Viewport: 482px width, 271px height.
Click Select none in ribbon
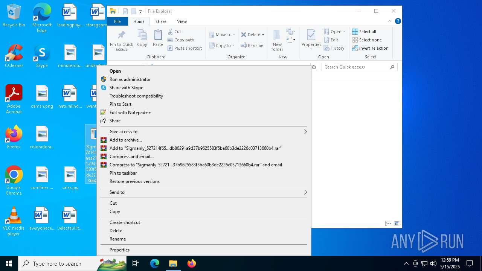367,40
